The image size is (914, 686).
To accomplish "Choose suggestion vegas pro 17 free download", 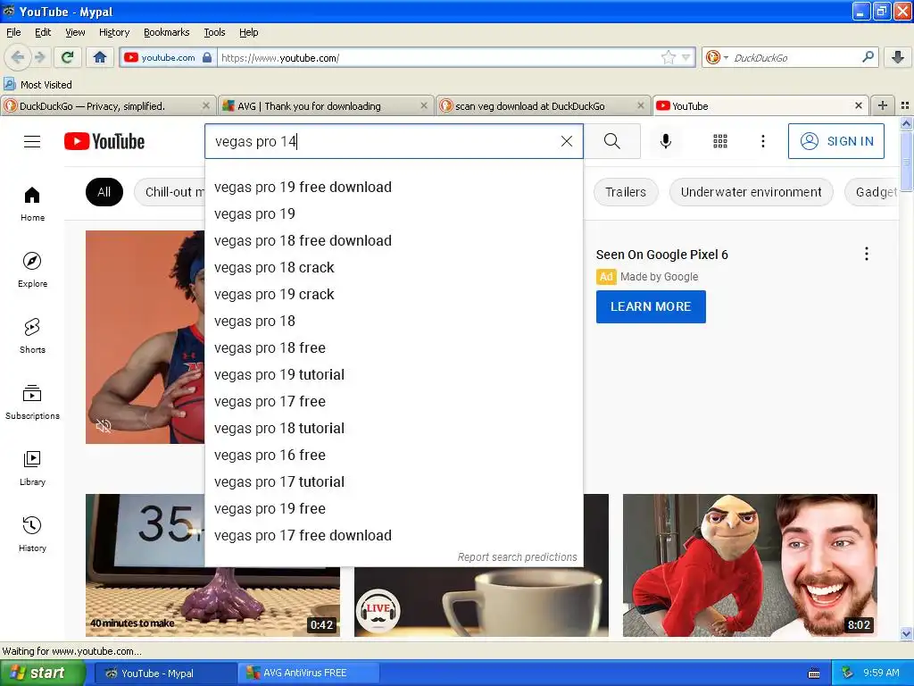I will (394, 536).
